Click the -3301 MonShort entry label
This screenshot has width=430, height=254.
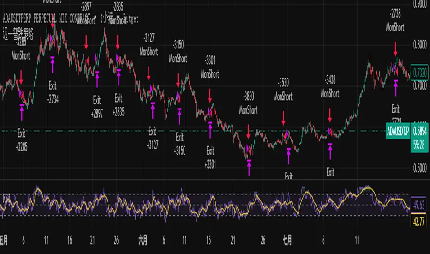point(210,67)
